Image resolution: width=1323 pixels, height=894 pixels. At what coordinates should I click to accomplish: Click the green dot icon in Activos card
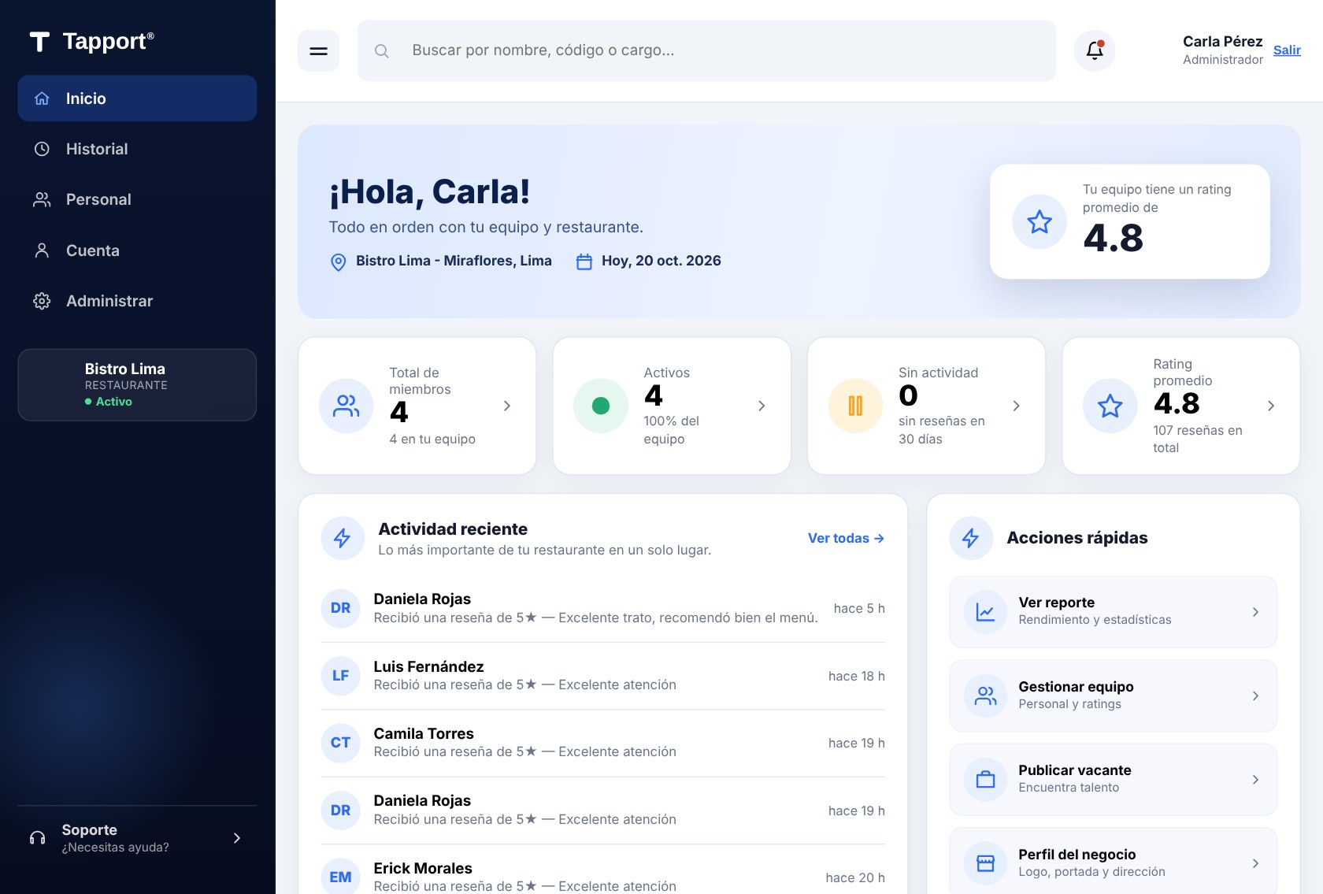(601, 406)
